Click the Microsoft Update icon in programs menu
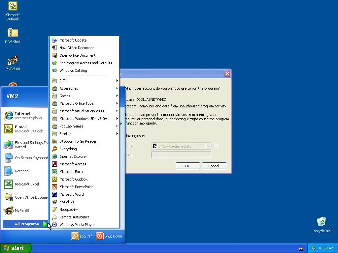This screenshot has height=253, width=338. point(54,40)
